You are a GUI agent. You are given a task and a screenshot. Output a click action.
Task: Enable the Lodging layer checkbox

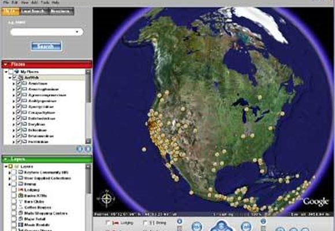point(14,190)
